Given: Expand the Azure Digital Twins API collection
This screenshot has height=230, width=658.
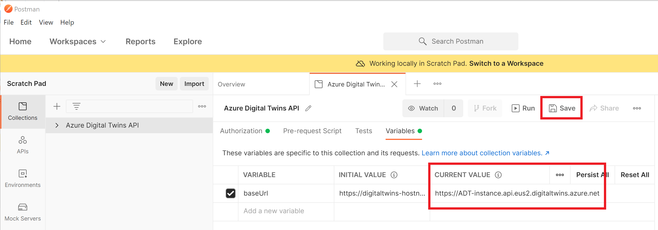Looking at the screenshot, I should (57, 125).
